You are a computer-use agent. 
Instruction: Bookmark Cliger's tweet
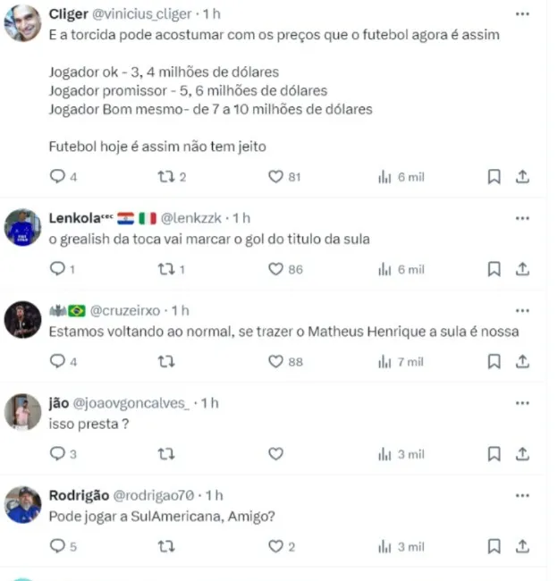tap(494, 176)
